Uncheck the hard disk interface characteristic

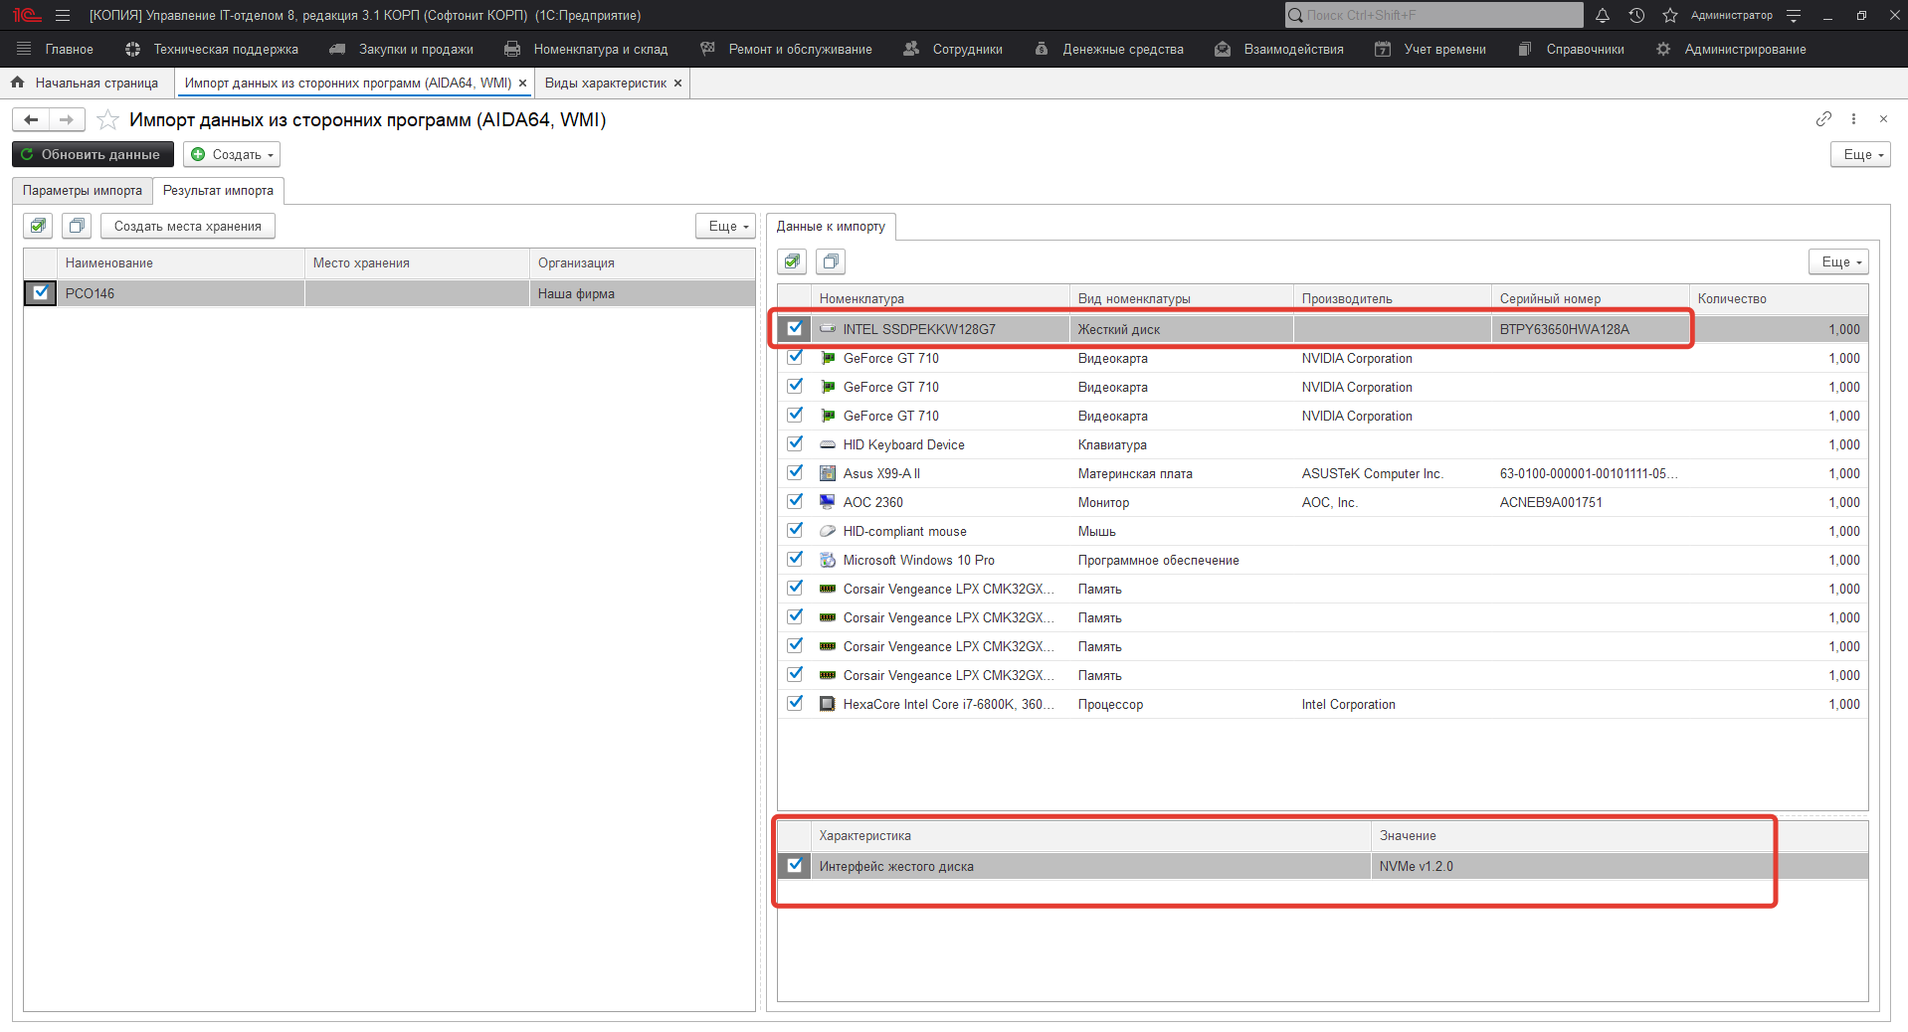[795, 866]
